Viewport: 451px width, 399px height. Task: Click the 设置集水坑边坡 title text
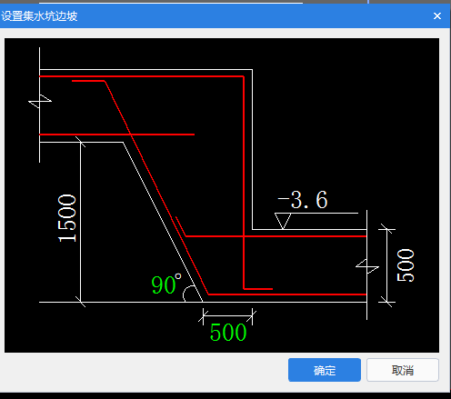tap(39, 16)
